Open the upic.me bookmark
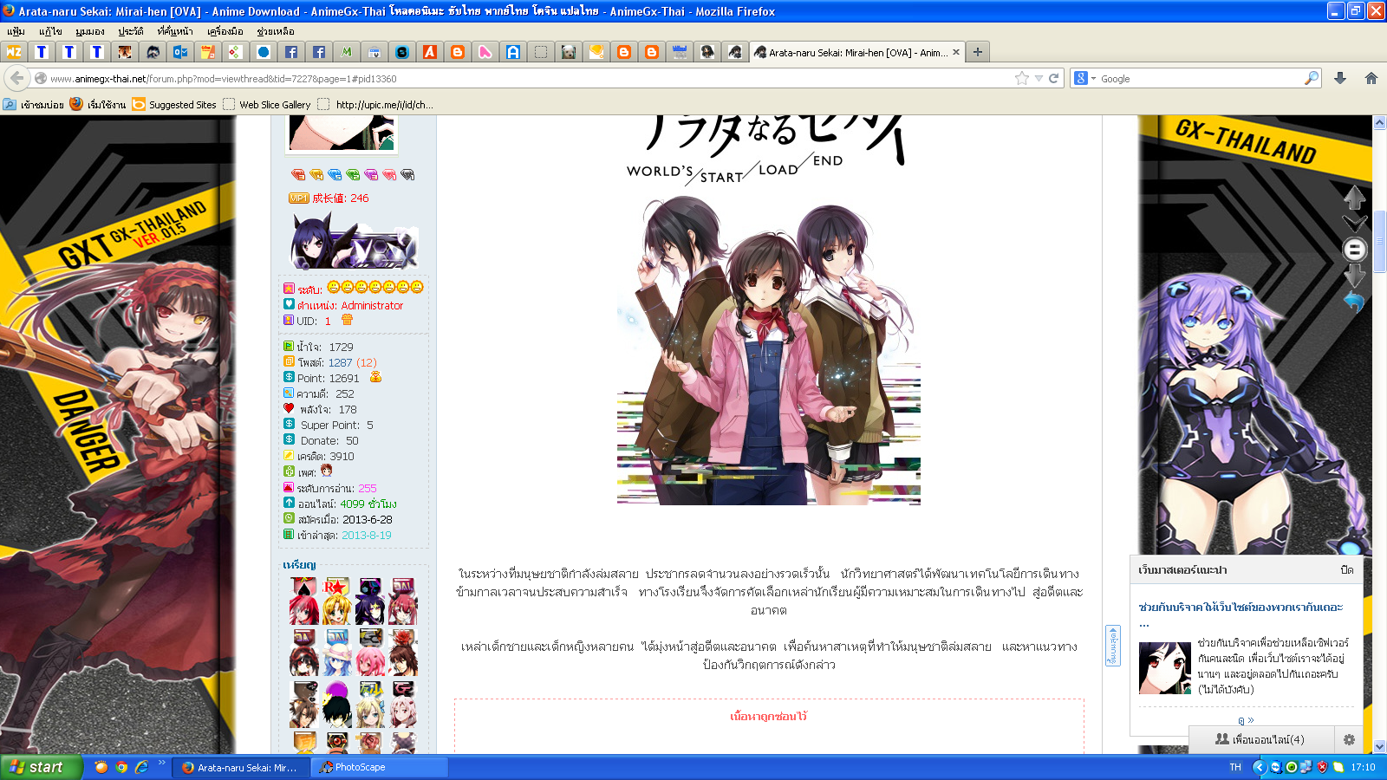Screen dimensions: 1387x780 click(x=375, y=105)
